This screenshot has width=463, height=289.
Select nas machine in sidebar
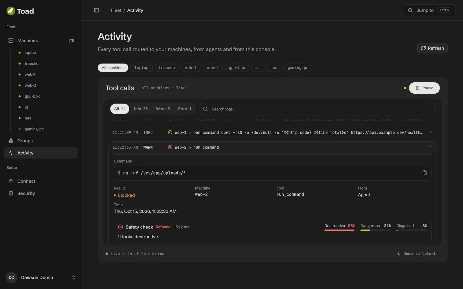(28, 118)
